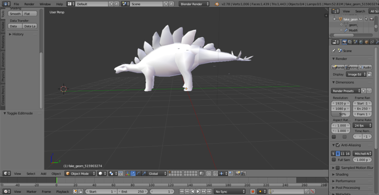Open the File menu
This screenshot has width=379, height=195.
(16, 4)
